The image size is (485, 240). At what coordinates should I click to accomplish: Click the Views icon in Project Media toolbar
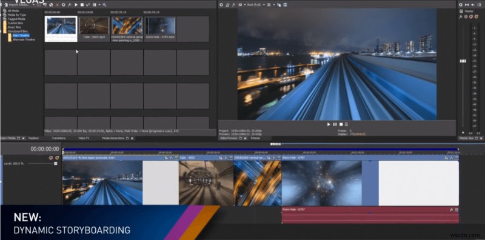[95, 5]
